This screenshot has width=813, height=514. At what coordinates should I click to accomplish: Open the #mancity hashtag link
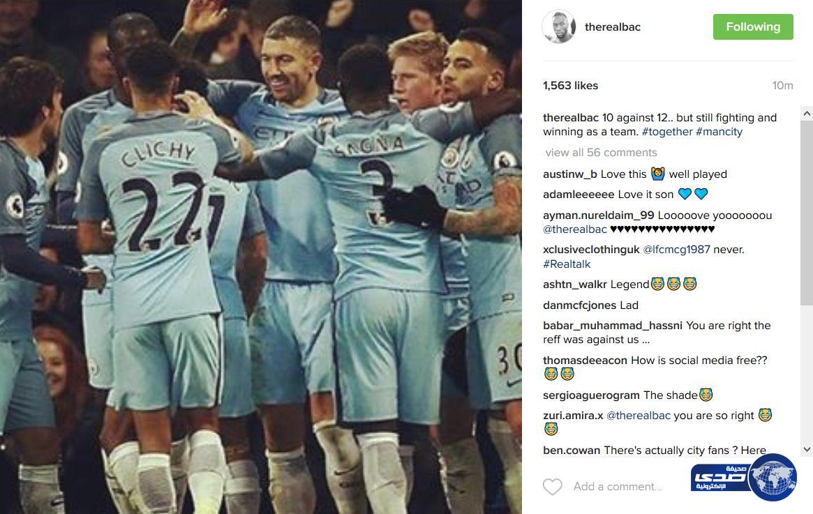coord(719,132)
